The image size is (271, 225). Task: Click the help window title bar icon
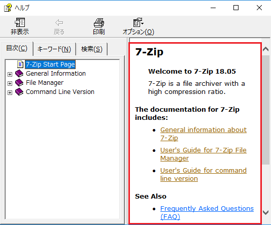click(x=8, y=8)
